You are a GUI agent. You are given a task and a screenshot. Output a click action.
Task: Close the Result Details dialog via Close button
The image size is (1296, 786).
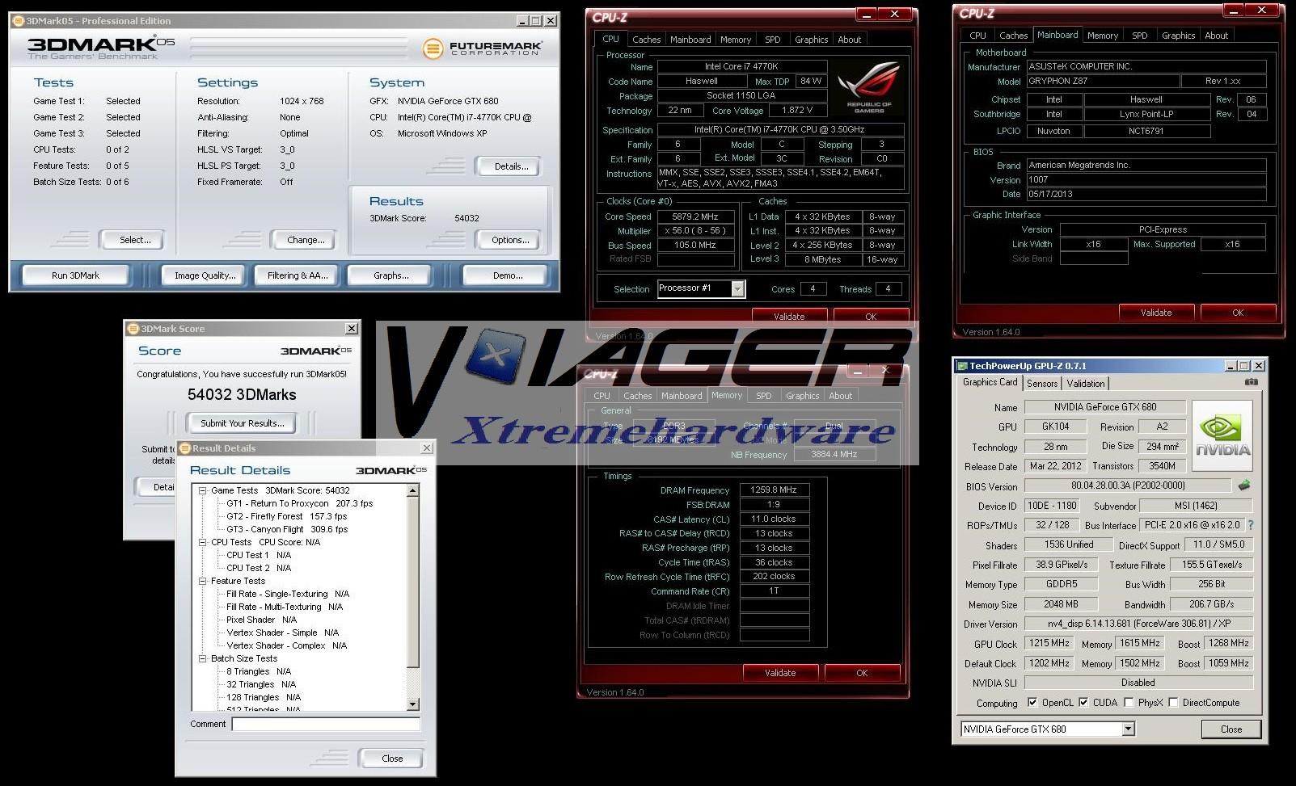pyautogui.click(x=392, y=759)
